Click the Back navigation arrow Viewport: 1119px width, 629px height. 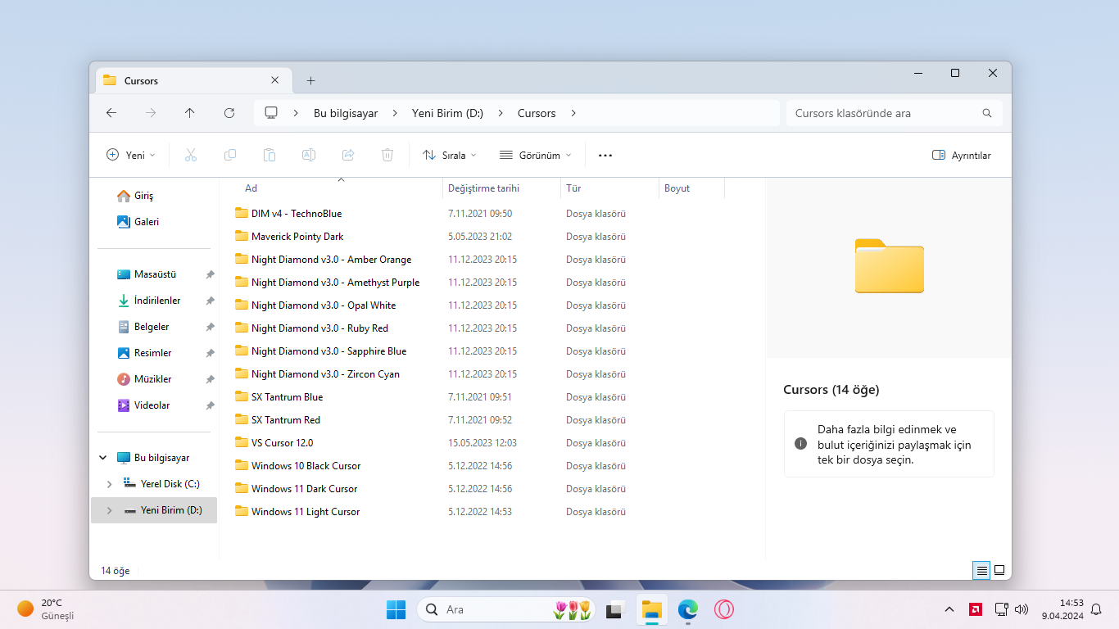111,113
